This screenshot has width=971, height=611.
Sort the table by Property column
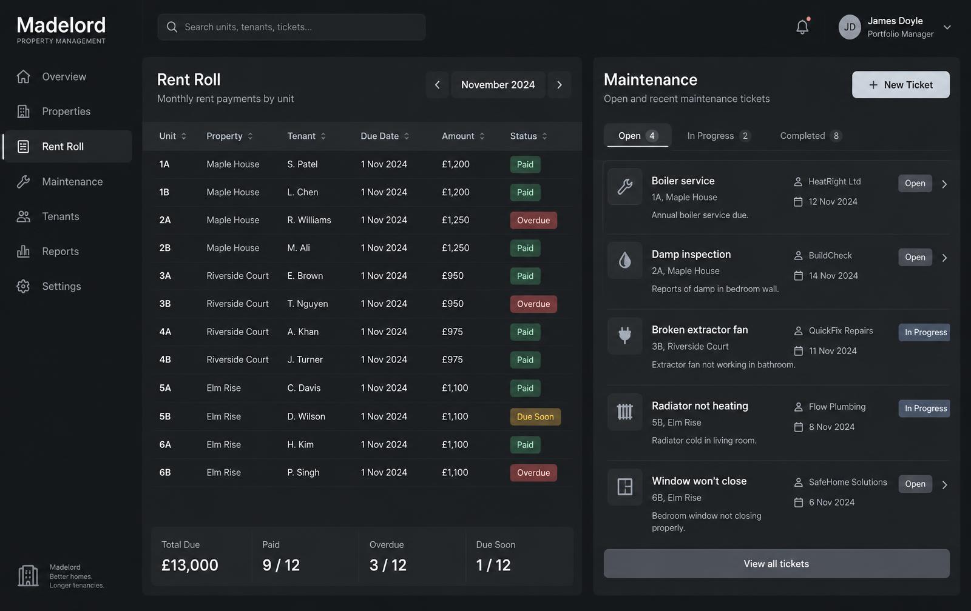[x=230, y=136]
